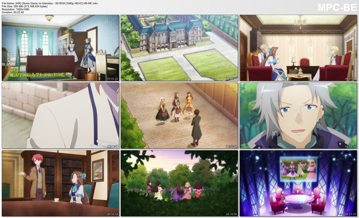359x218 pixels.
Task: Click the Resolution 1920x1080 line
Action: tap(16, 9)
